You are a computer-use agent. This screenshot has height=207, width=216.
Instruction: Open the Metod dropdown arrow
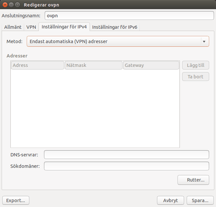coord(204,42)
